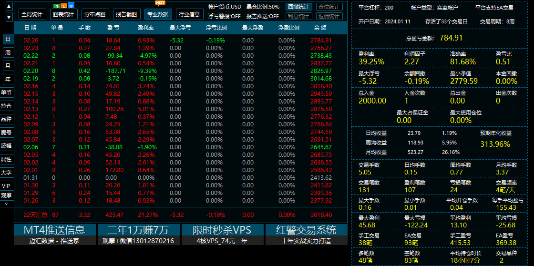Click the MT4推送信息 banner
The image size is (534, 266).
click(x=54, y=230)
